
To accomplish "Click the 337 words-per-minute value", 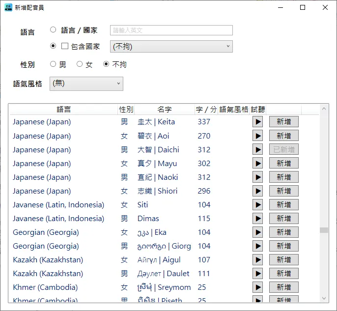I will (204, 122).
